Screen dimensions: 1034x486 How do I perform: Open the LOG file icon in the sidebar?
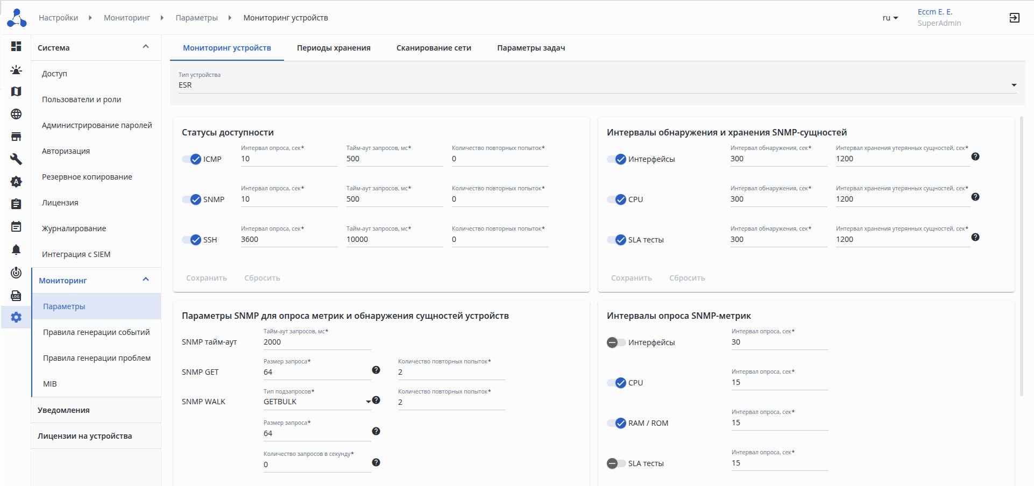[16, 295]
